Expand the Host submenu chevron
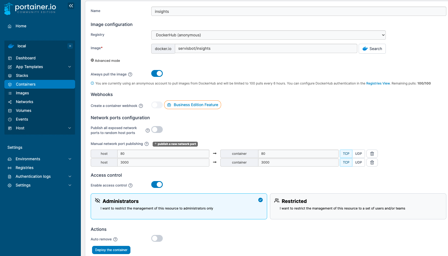Screen dimensions: 448x256 70,128
